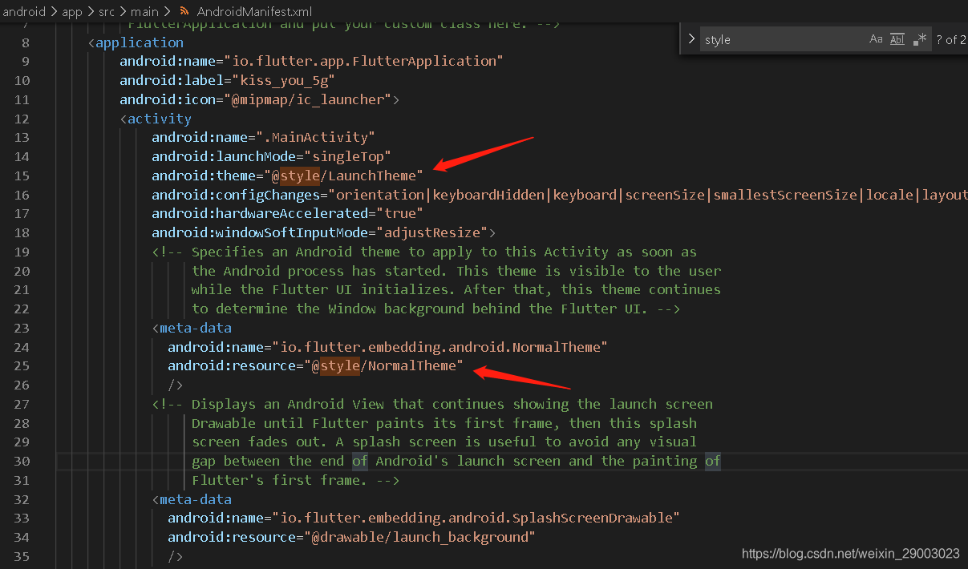Click 'keyboardHidden' in configChanges value
Image resolution: width=968 pixels, height=569 pixels.
click(489, 195)
